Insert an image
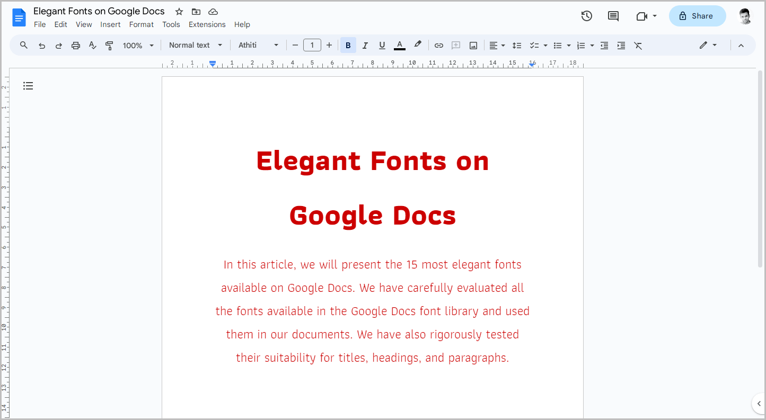Screen dimensions: 766x420 (472, 45)
